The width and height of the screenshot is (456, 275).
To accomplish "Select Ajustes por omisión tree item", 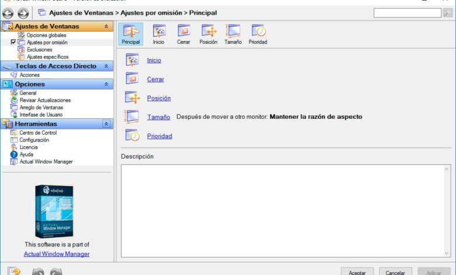I will pos(47,43).
